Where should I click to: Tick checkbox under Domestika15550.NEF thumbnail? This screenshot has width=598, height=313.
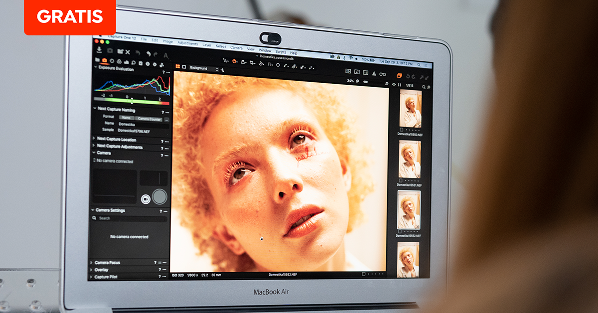[x=402, y=130]
